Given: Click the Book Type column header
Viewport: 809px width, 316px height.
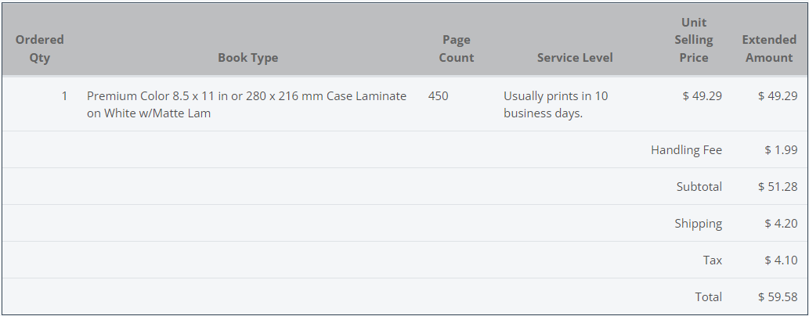Looking at the screenshot, I should 247,57.
